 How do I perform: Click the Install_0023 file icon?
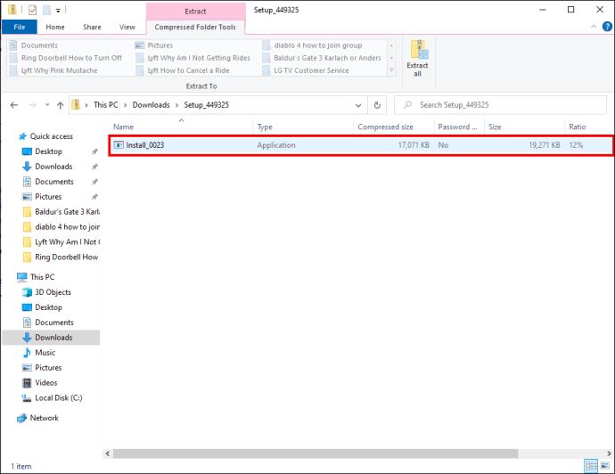pos(119,145)
